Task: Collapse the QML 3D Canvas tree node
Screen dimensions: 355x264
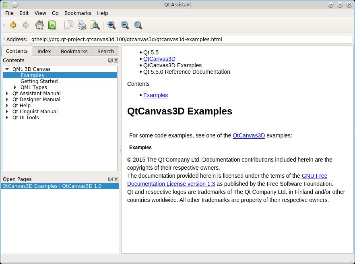Action: (7, 69)
